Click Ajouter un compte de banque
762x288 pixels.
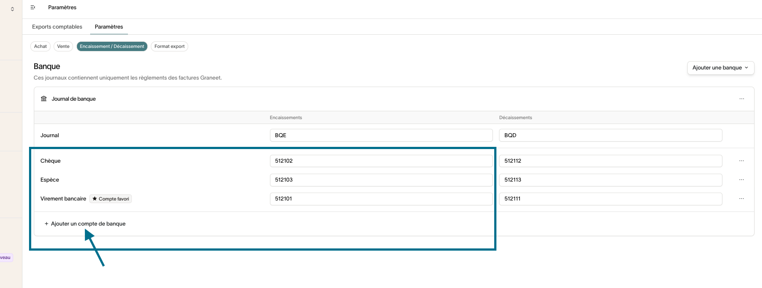(85, 224)
